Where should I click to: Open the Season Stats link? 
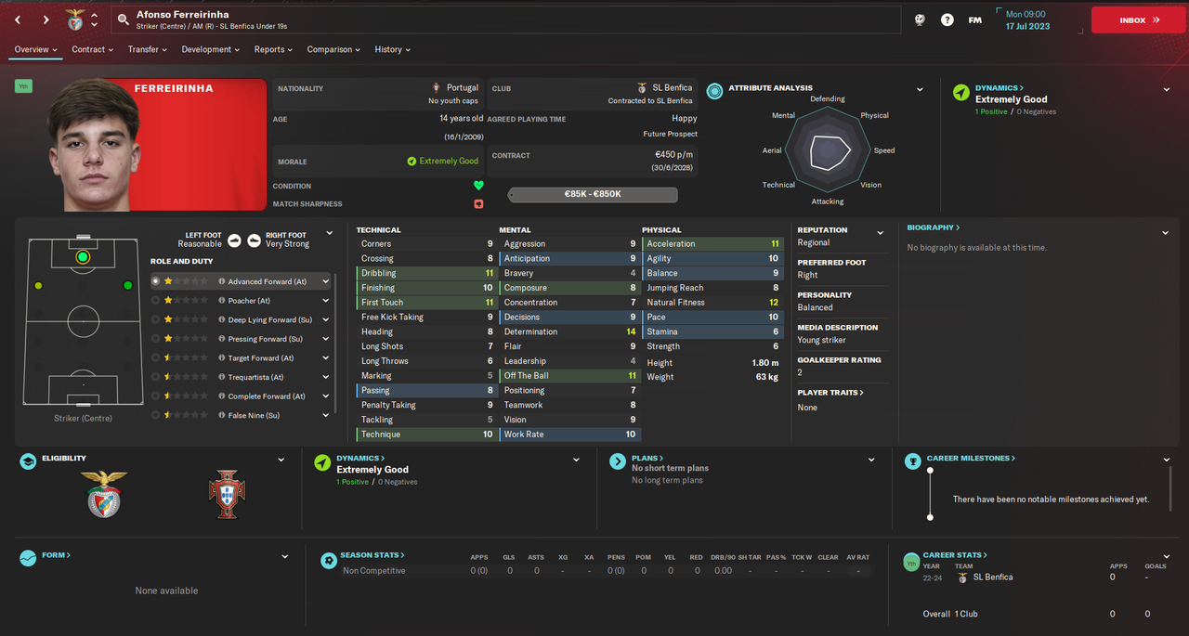click(x=372, y=555)
